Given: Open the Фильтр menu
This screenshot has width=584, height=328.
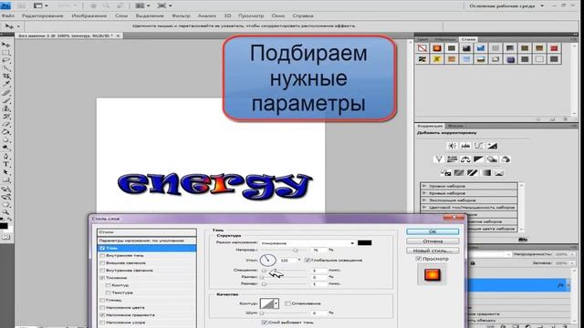Looking at the screenshot, I should pos(181,16).
